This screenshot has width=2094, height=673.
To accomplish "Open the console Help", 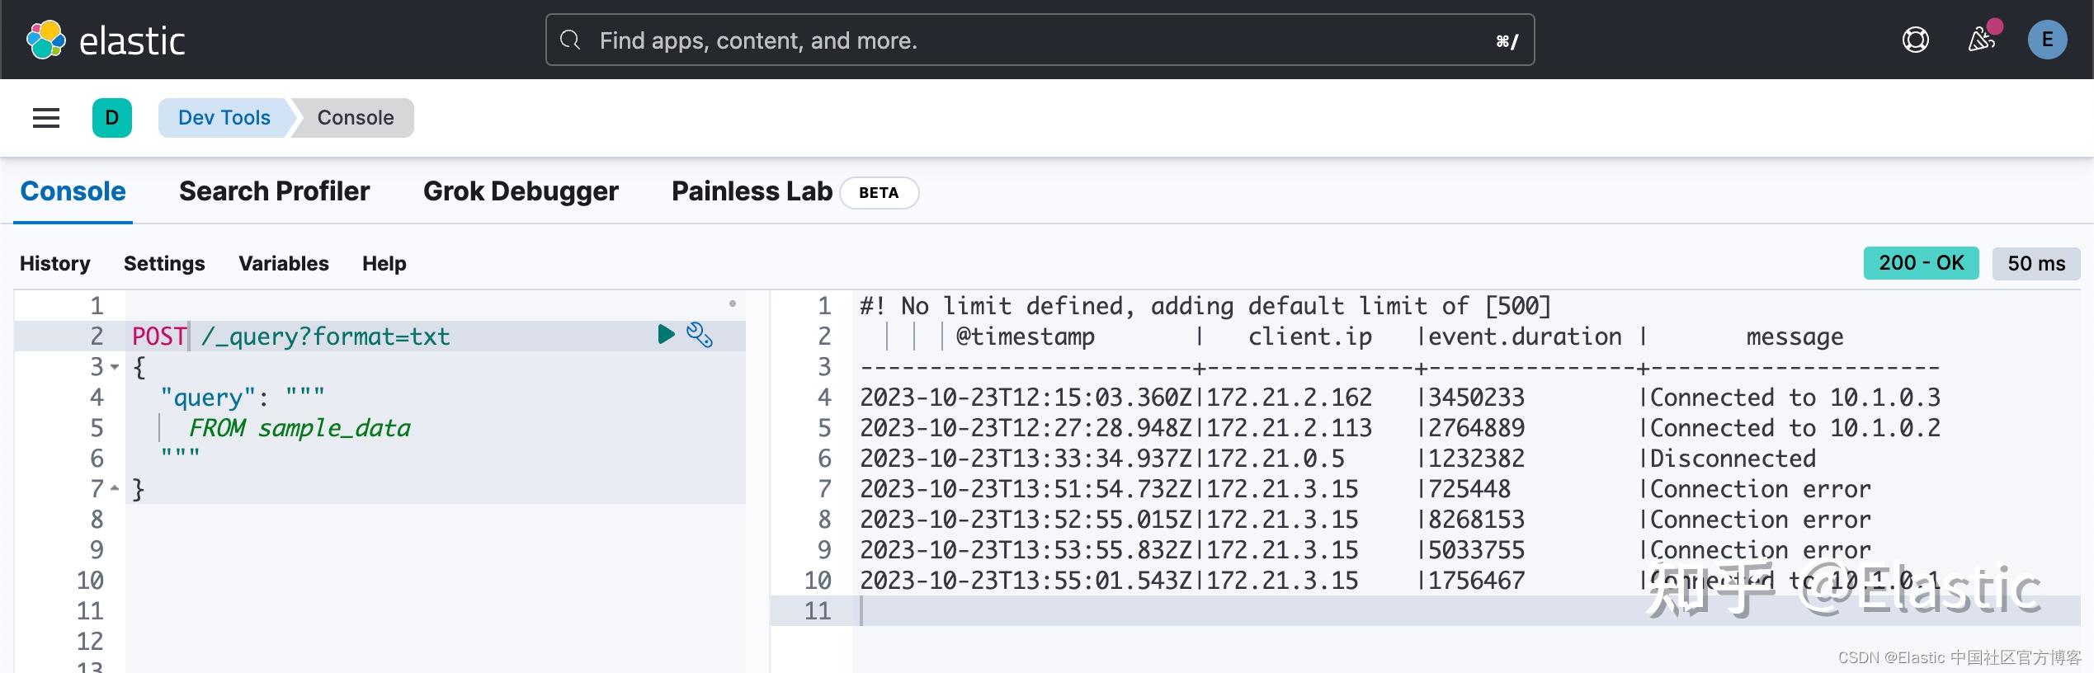I will (x=383, y=263).
